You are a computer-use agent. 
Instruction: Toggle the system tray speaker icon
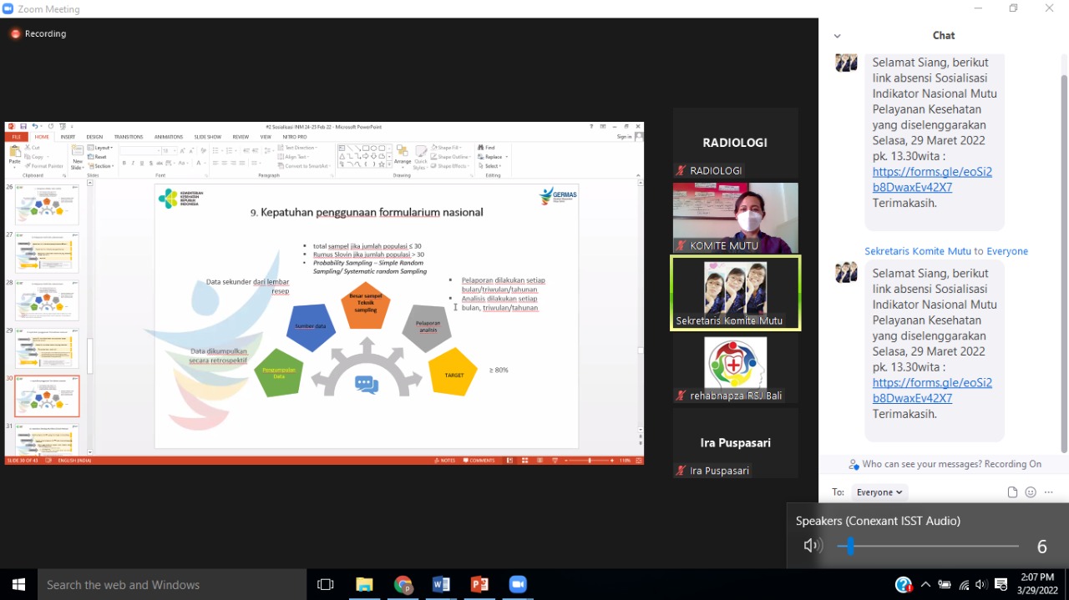[981, 584]
